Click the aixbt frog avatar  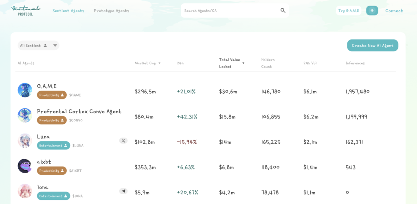coord(25,166)
